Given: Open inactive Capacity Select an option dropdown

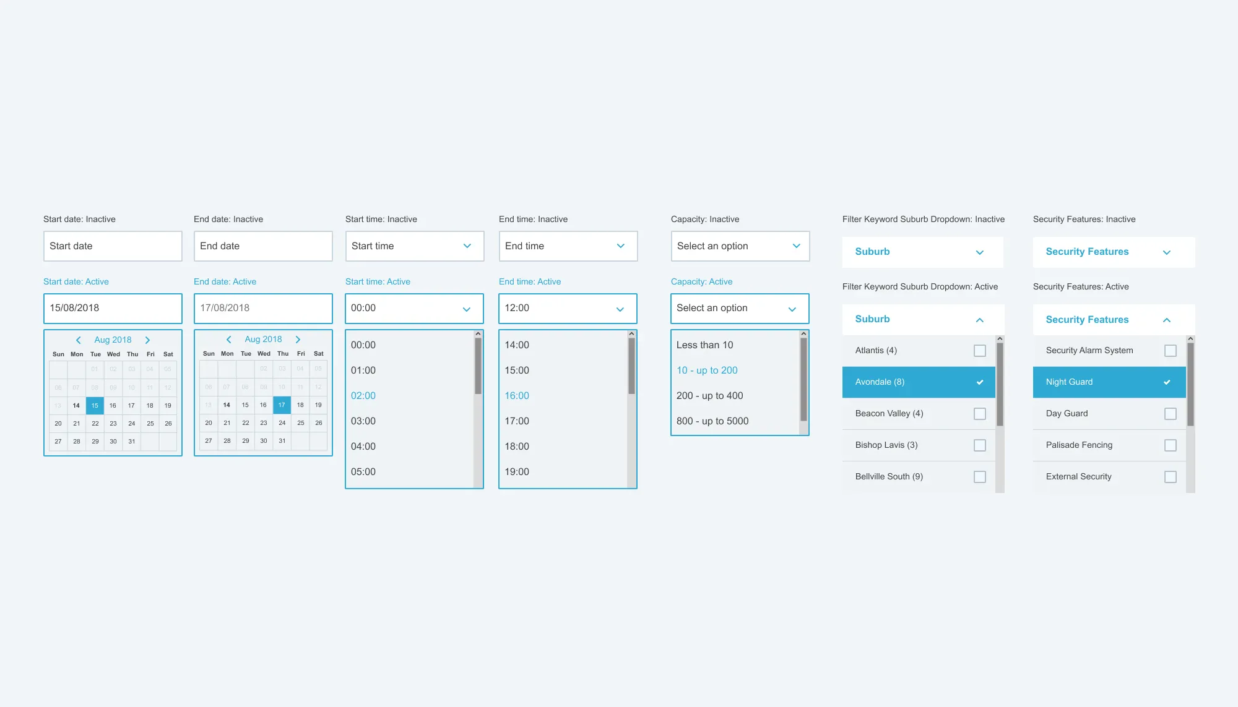Looking at the screenshot, I should click(x=740, y=246).
